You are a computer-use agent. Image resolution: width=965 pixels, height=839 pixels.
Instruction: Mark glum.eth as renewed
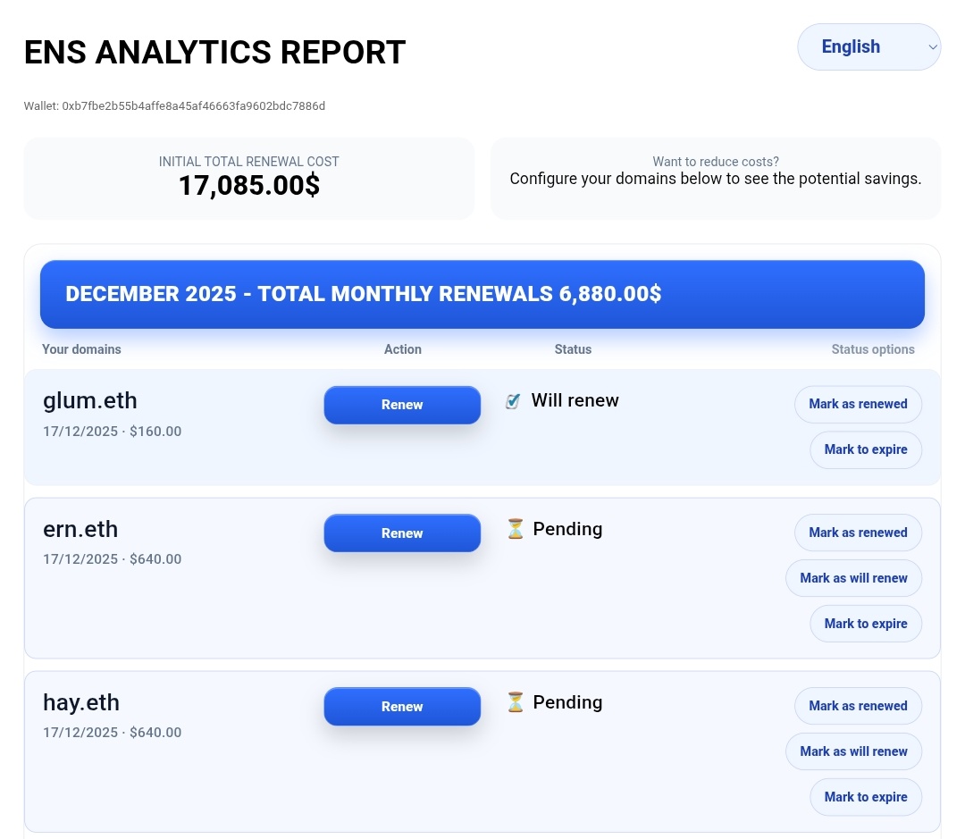[x=858, y=405]
